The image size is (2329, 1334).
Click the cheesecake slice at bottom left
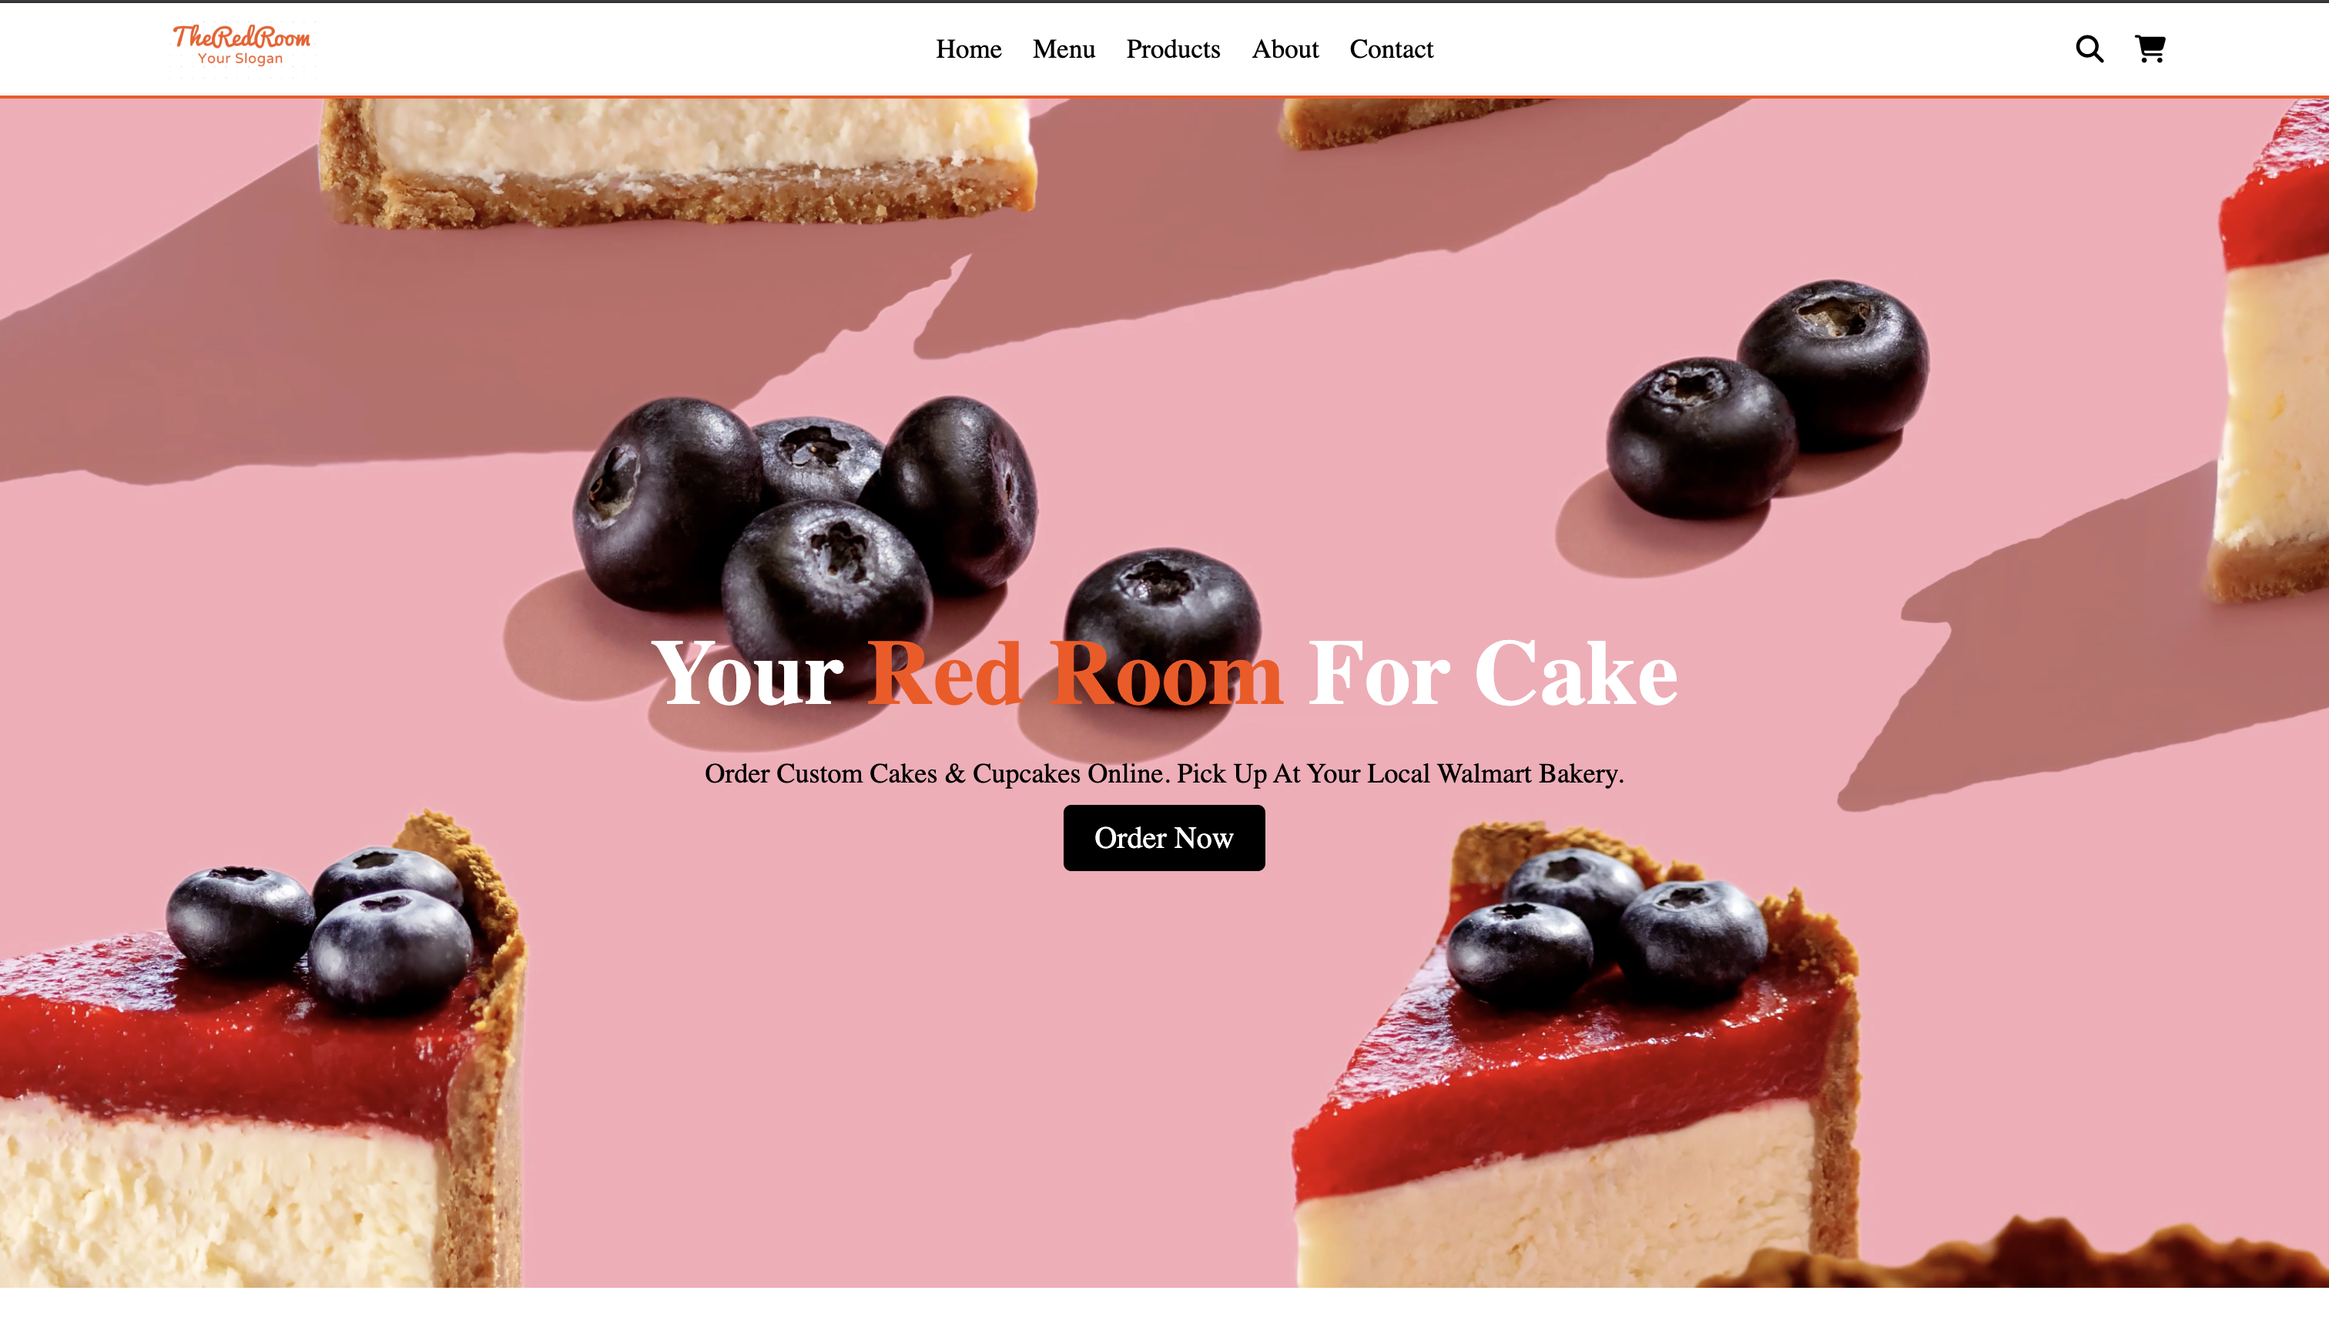coord(261,1054)
